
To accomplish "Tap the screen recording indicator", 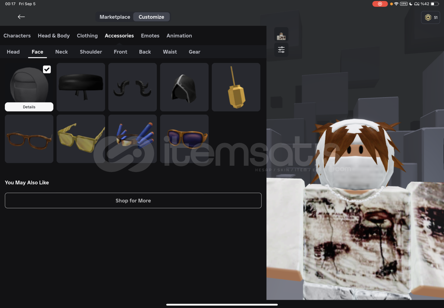I will [x=380, y=4].
